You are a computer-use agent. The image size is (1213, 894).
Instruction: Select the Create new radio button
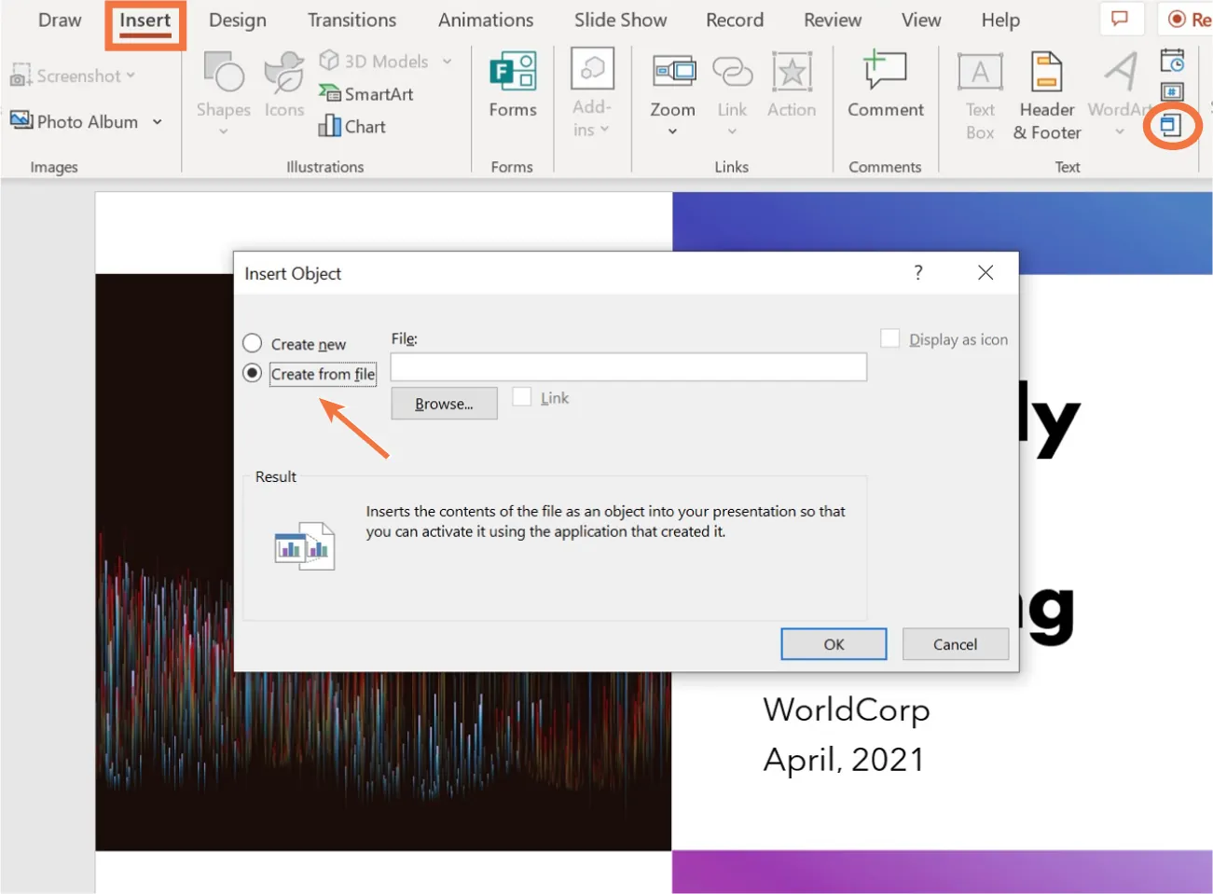(252, 343)
